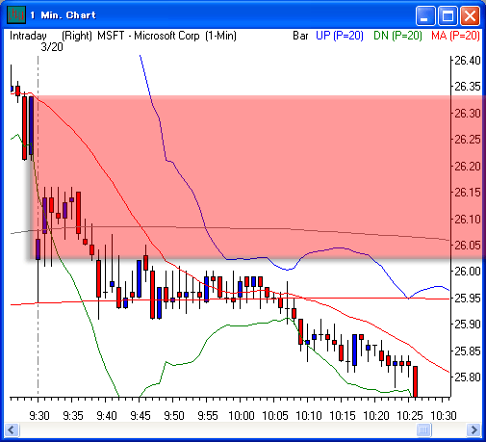Click the MSFT - Microsoft Corp title text
This screenshot has width=486, height=442.
(148, 36)
